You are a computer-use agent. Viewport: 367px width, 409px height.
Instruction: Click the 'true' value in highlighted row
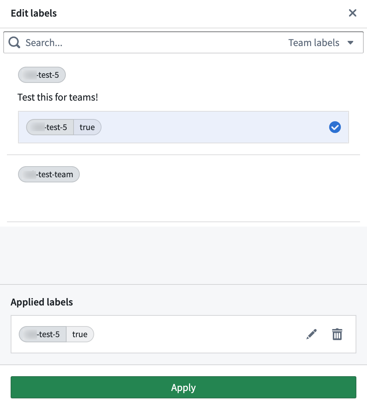coord(87,127)
